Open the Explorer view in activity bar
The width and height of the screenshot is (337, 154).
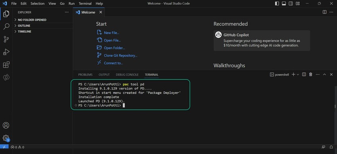click(6, 14)
